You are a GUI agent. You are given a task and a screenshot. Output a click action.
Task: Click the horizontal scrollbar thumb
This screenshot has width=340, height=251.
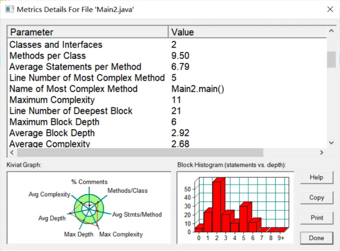(x=140, y=152)
